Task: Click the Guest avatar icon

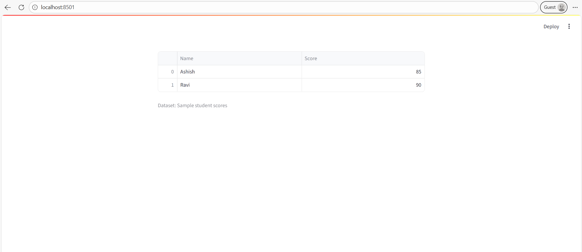Action: [x=562, y=7]
